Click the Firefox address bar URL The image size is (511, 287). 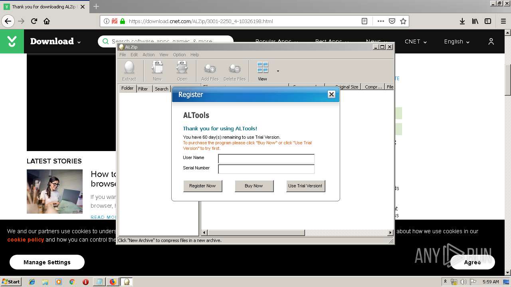pyautogui.click(x=201, y=21)
